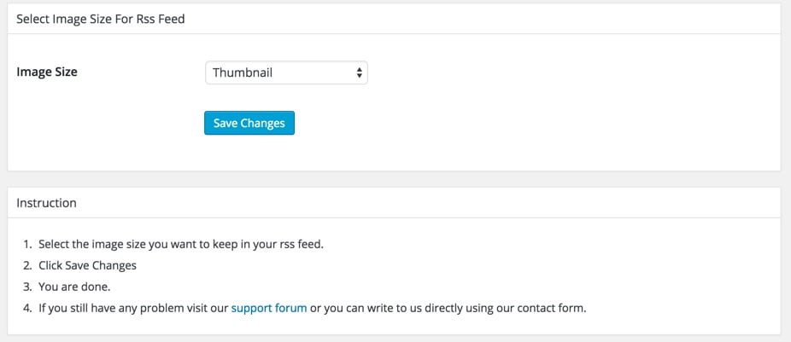Click the Instruction panel heading
This screenshot has height=342, width=791.
pos(46,203)
